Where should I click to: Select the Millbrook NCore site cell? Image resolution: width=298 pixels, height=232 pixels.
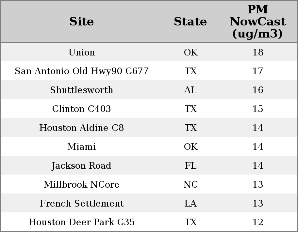82,184
